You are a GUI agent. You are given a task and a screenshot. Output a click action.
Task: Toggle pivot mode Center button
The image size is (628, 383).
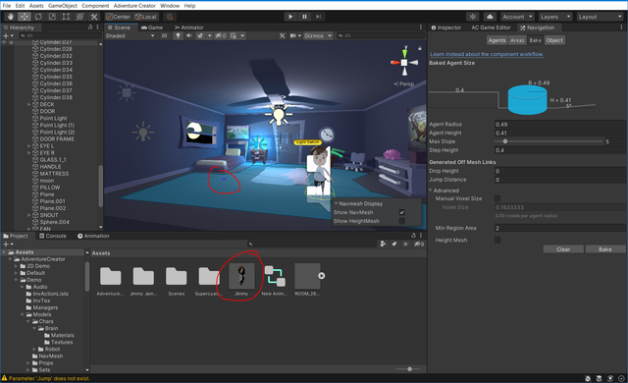pos(118,17)
